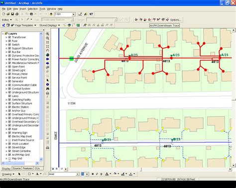
Task: Click the first ArcFM trace flag icon
Action: (136, 20)
